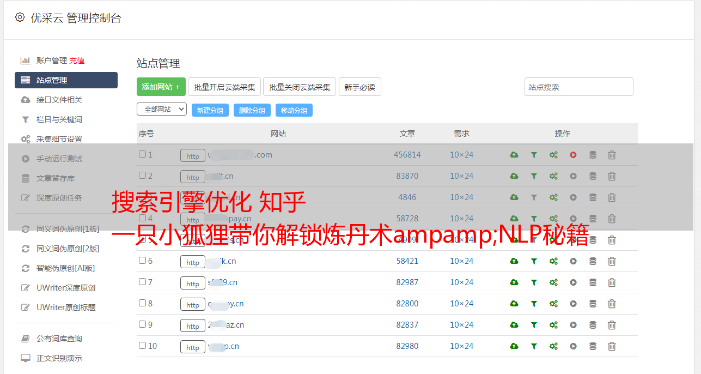Open article count 456814 link
Viewport: 701px width, 374px height.
pyautogui.click(x=407, y=155)
